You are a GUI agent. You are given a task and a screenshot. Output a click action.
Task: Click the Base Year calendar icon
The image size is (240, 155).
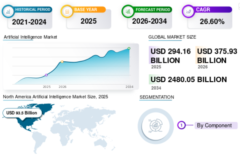click(x=67, y=12)
